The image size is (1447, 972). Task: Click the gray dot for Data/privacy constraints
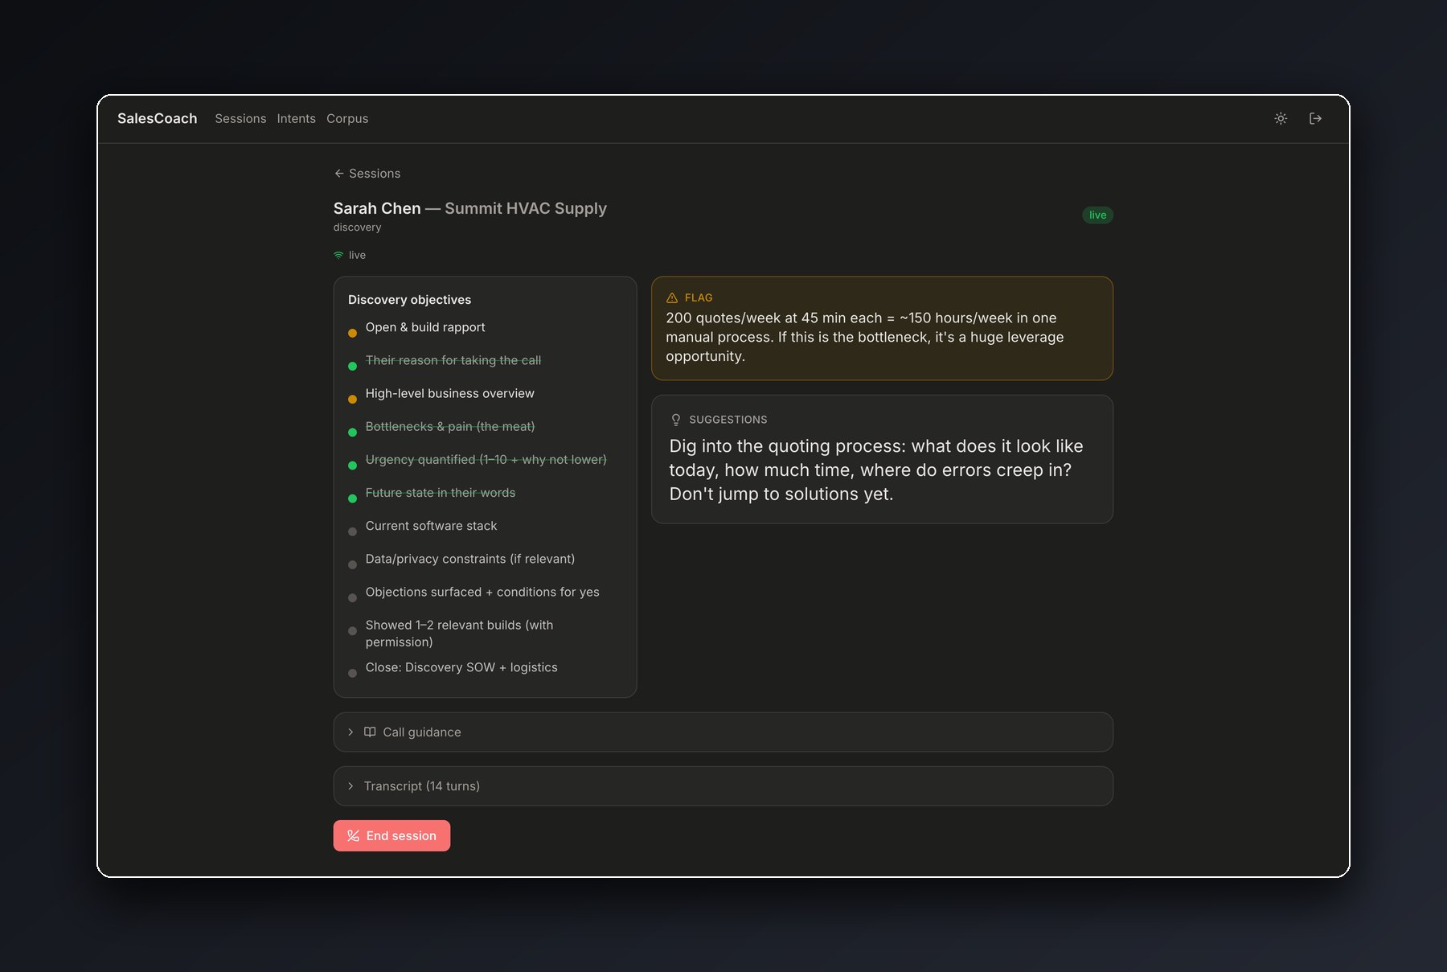tap(352, 564)
